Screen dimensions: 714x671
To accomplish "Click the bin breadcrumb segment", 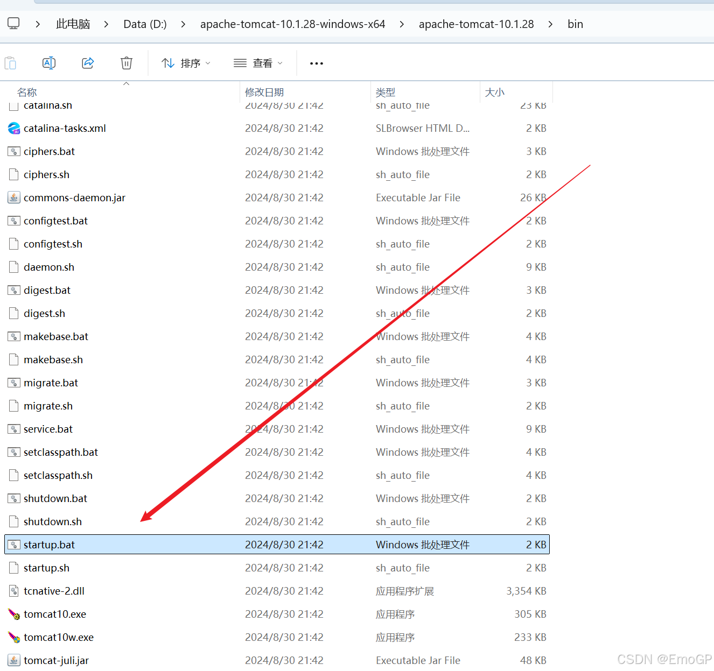I will (x=575, y=24).
